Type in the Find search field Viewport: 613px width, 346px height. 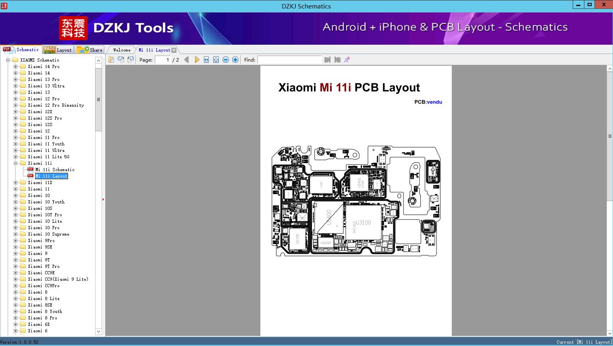point(290,60)
